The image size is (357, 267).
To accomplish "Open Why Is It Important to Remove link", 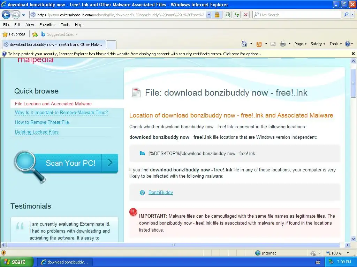I will (x=61, y=113).
